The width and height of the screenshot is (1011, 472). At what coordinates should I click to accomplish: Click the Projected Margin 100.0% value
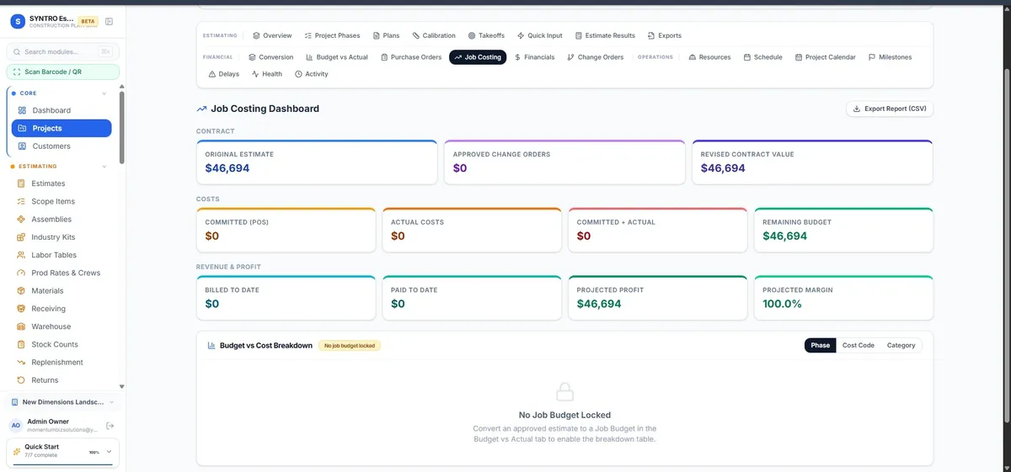pos(782,304)
